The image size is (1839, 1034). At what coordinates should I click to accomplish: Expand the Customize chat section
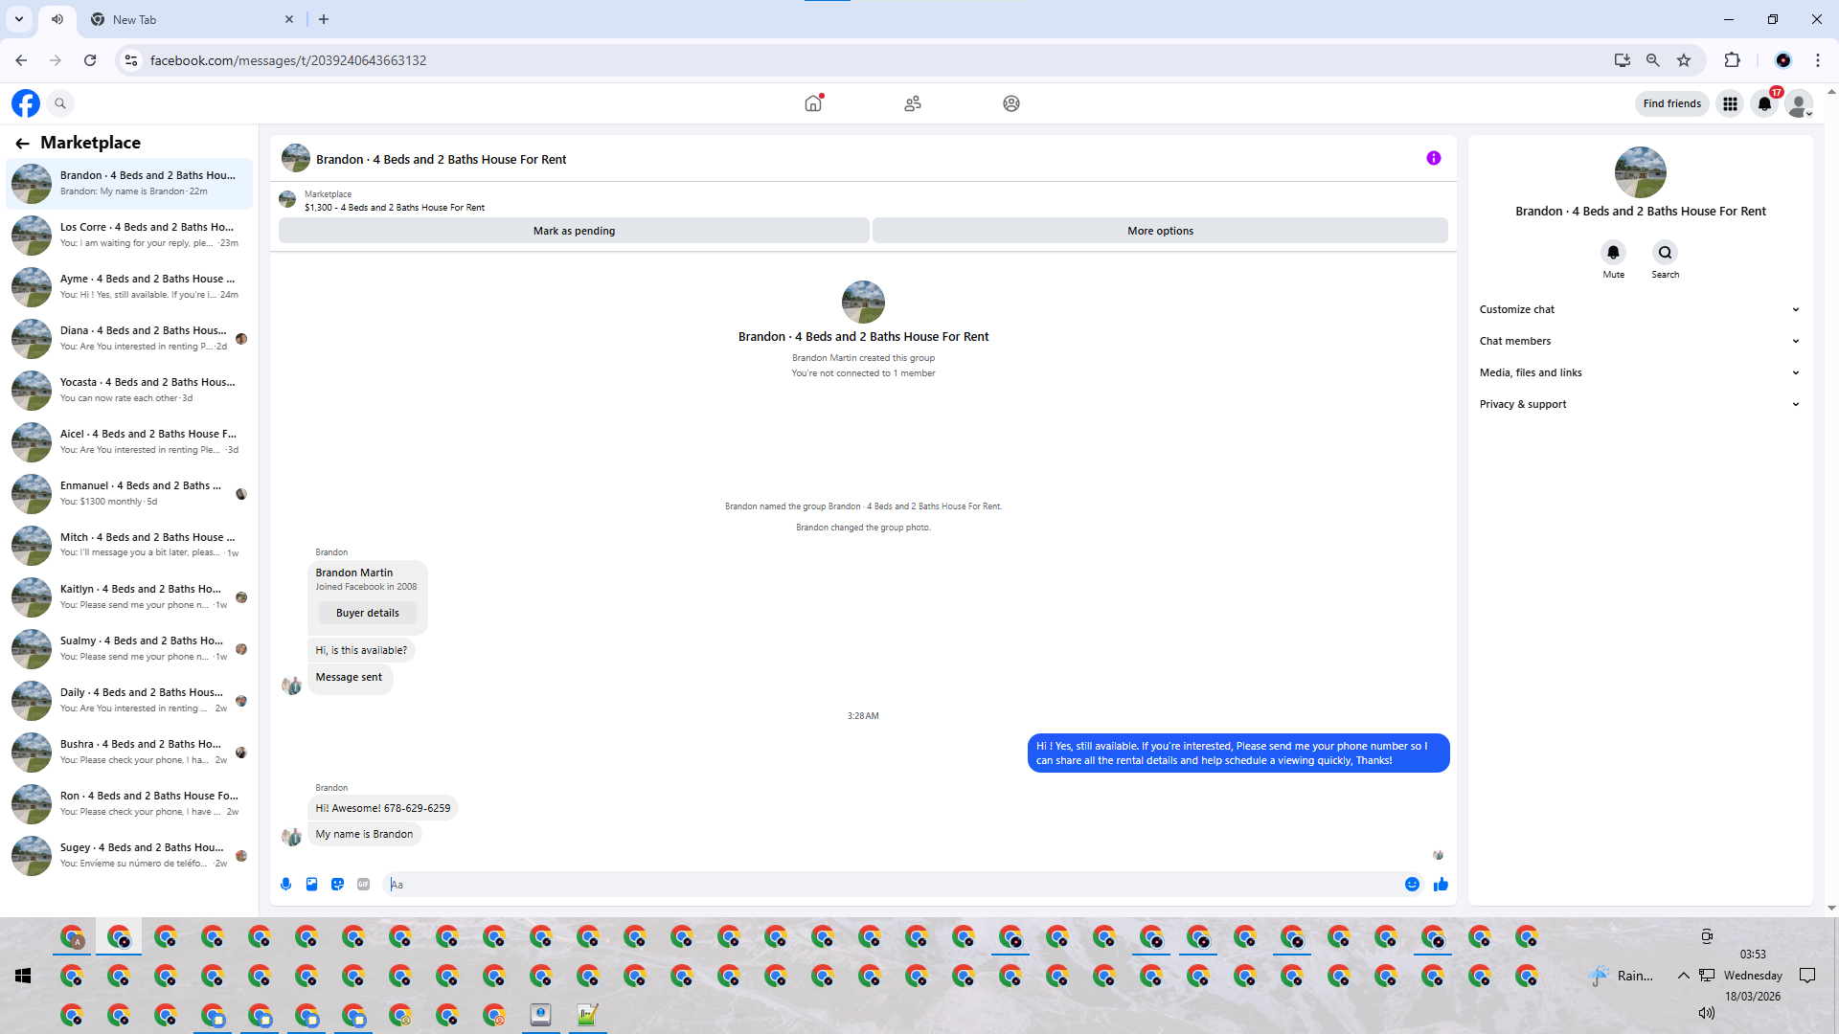pyautogui.click(x=1640, y=309)
